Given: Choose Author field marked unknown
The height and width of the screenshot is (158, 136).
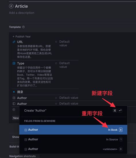Looking at the screenshot, I should (x=73, y=149).
